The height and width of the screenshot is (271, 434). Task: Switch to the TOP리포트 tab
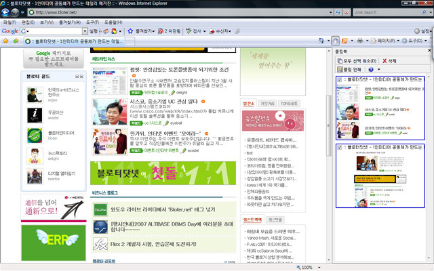click(x=289, y=104)
